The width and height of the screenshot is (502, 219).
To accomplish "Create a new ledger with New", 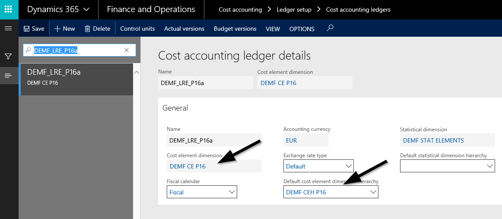I will pos(64,29).
